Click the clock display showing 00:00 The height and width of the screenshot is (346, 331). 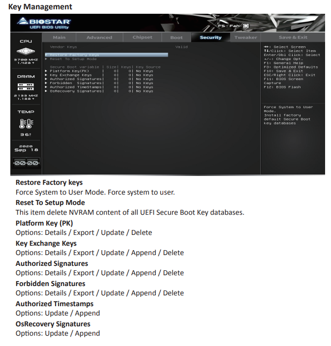[26, 163]
